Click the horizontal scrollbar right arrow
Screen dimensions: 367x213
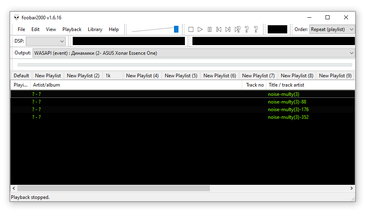point(352,188)
